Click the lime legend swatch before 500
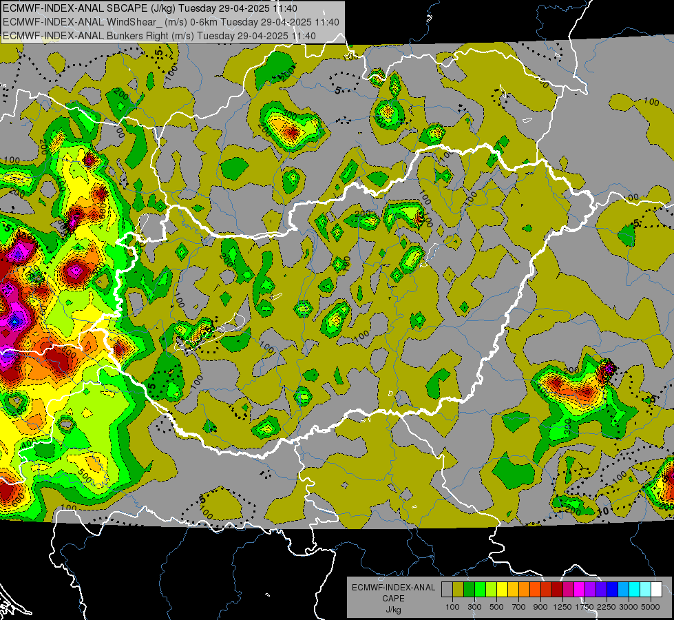 (491, 589)
